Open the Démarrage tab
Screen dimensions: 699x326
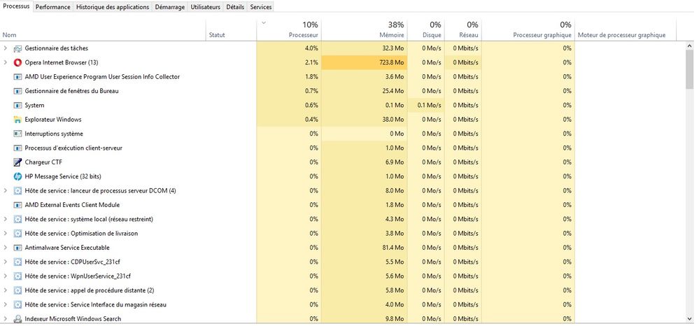(x=169, y=7)
